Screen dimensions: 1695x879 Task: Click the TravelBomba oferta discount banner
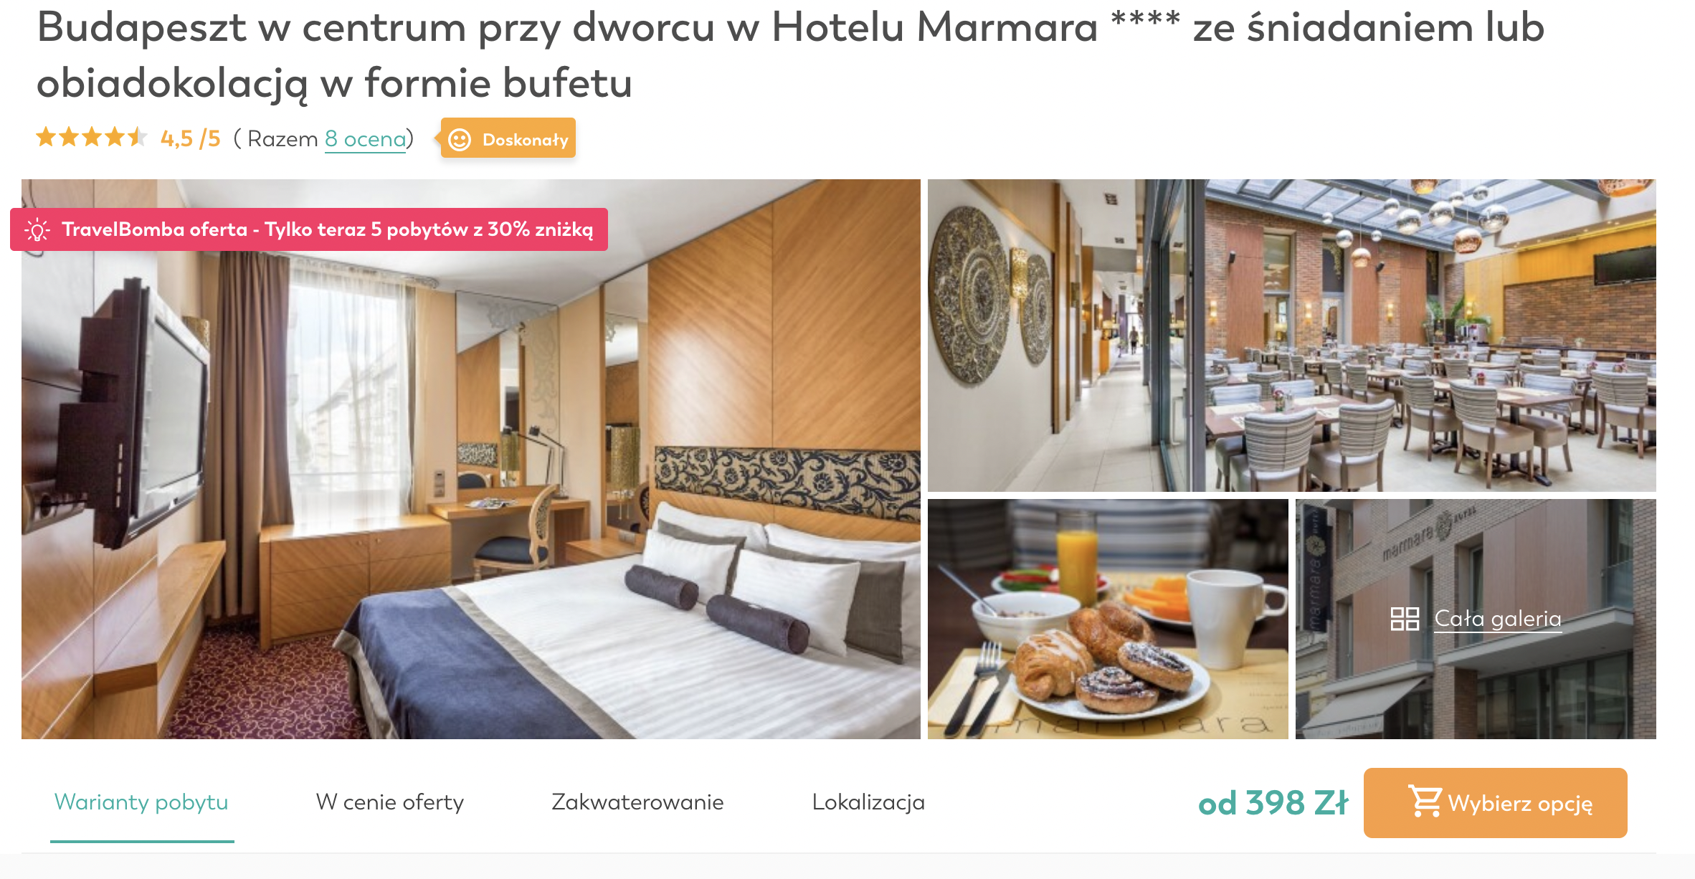coord(309,229)
